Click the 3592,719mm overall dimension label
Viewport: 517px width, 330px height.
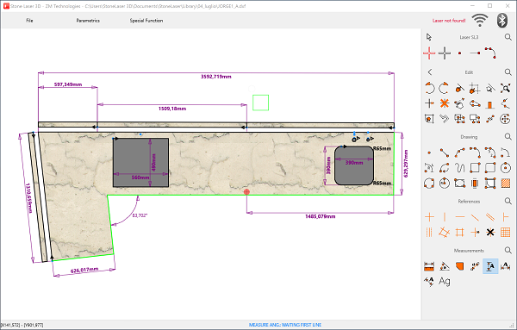pos(216,77)
